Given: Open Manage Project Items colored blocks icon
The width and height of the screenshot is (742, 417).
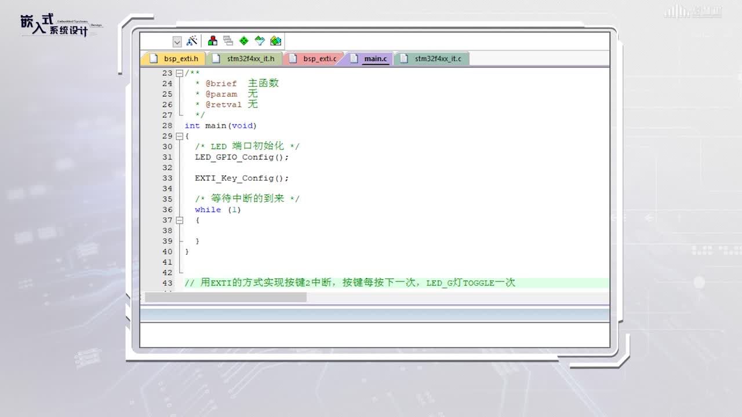Looking at the screenshot, I should 213,41.
